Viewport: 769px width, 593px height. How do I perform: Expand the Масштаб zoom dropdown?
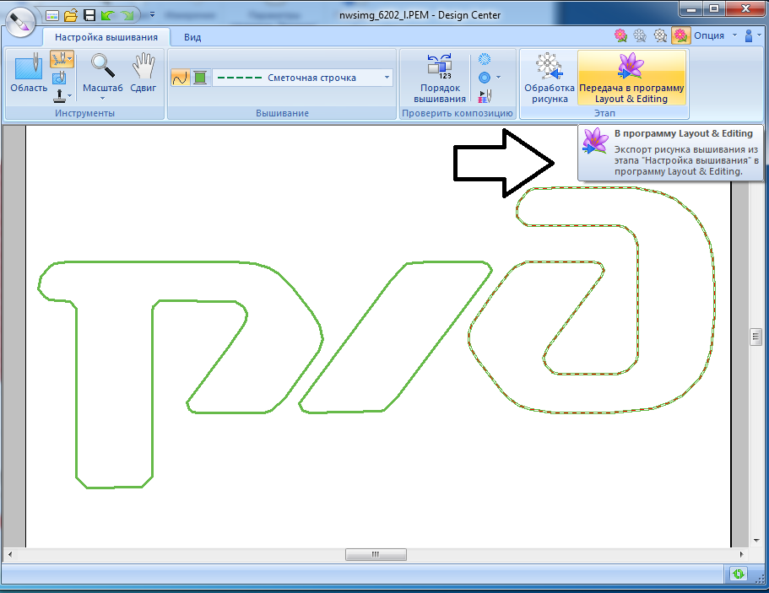[x=102, y=98]
